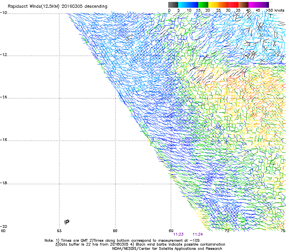Click the gray 0-5 knots color swatch
The width and height of the screenshot is (286, 251).
173,5
